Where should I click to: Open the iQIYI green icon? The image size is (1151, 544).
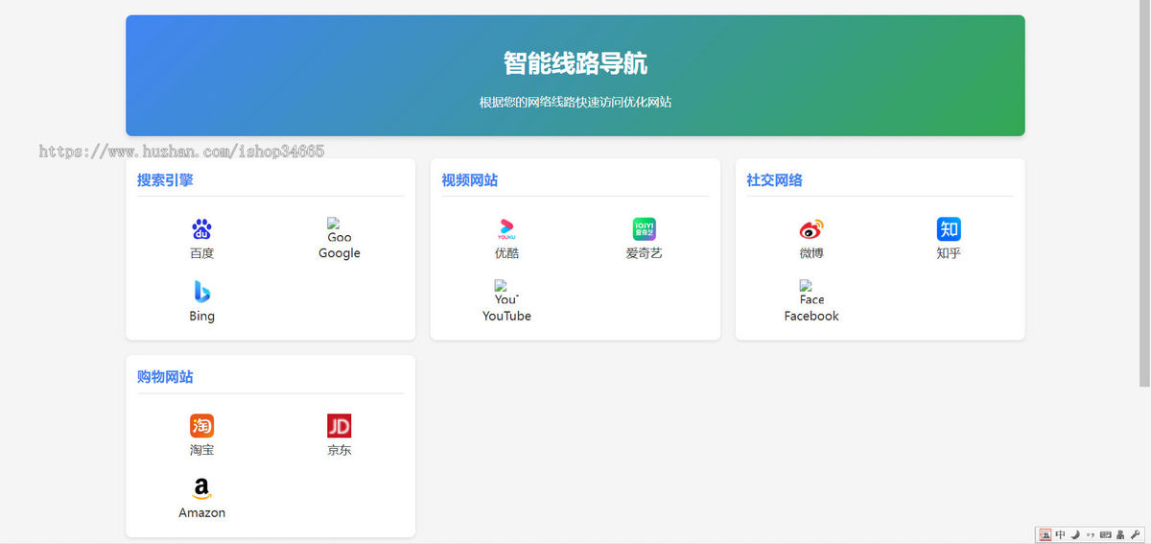click(644, 229)
